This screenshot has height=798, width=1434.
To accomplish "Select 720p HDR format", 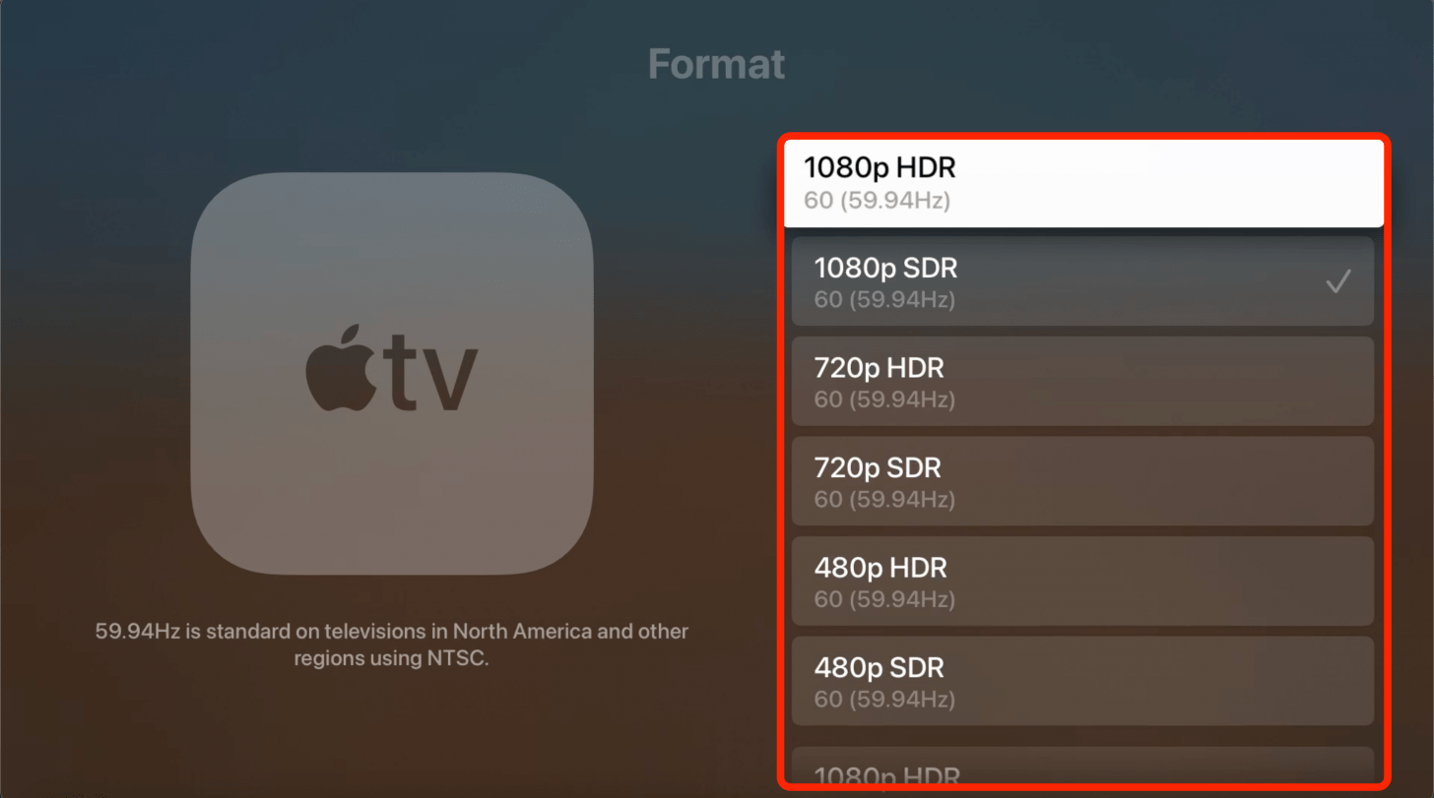I will [1082, 381].
